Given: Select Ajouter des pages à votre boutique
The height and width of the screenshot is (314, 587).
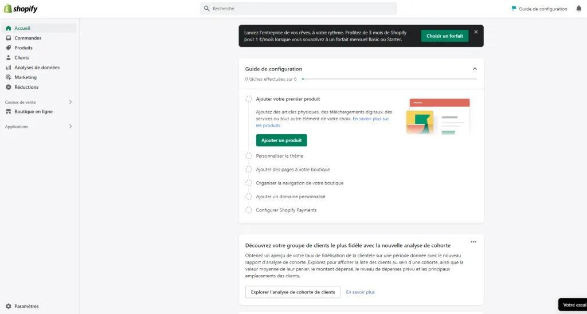Looking at the screenshot, I should [x=293, y=170].
